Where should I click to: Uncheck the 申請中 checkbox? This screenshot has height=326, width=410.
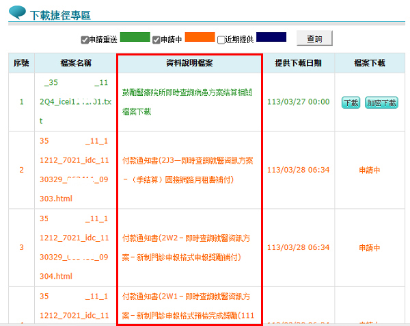[156, 40]
